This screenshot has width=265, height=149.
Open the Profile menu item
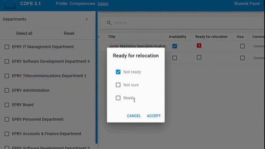(x=62, y=4)
